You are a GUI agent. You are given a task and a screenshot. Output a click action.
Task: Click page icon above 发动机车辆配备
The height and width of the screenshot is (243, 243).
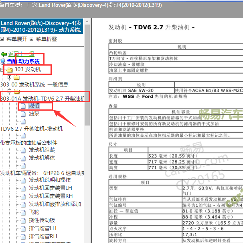[x=23, y=166]
